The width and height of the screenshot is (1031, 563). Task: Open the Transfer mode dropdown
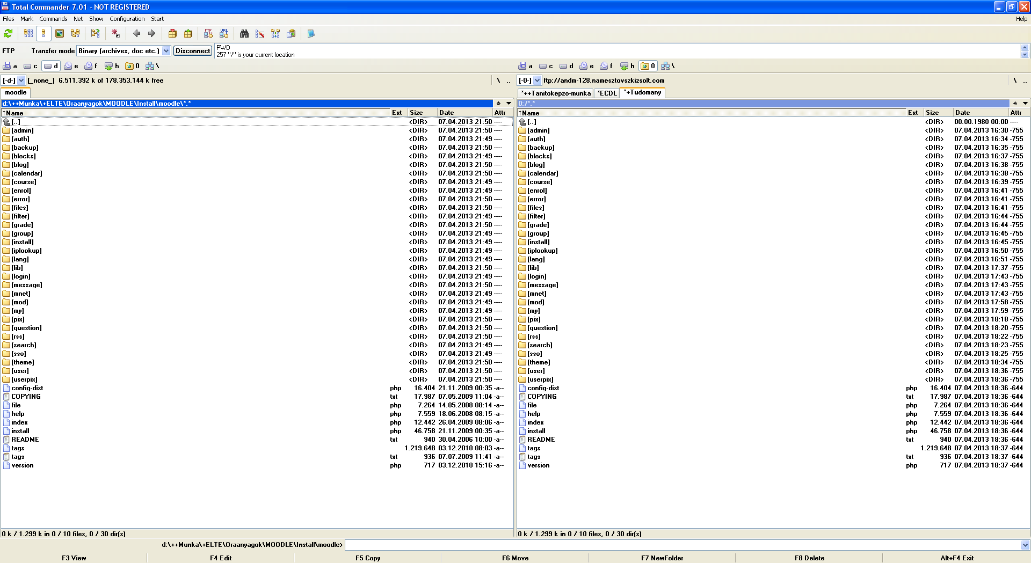tap(166, 51)
